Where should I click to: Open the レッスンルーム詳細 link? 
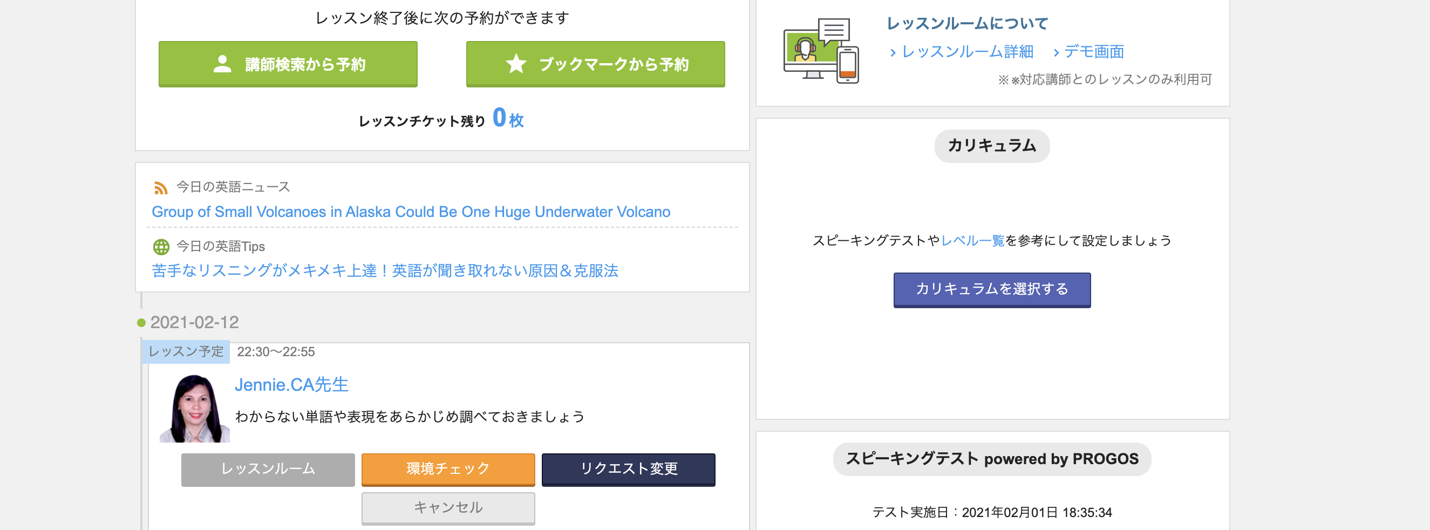click(x=966, y=52)
